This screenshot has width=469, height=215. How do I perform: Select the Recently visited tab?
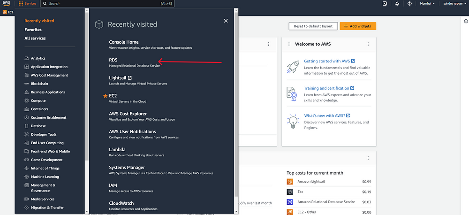[39, 21]
